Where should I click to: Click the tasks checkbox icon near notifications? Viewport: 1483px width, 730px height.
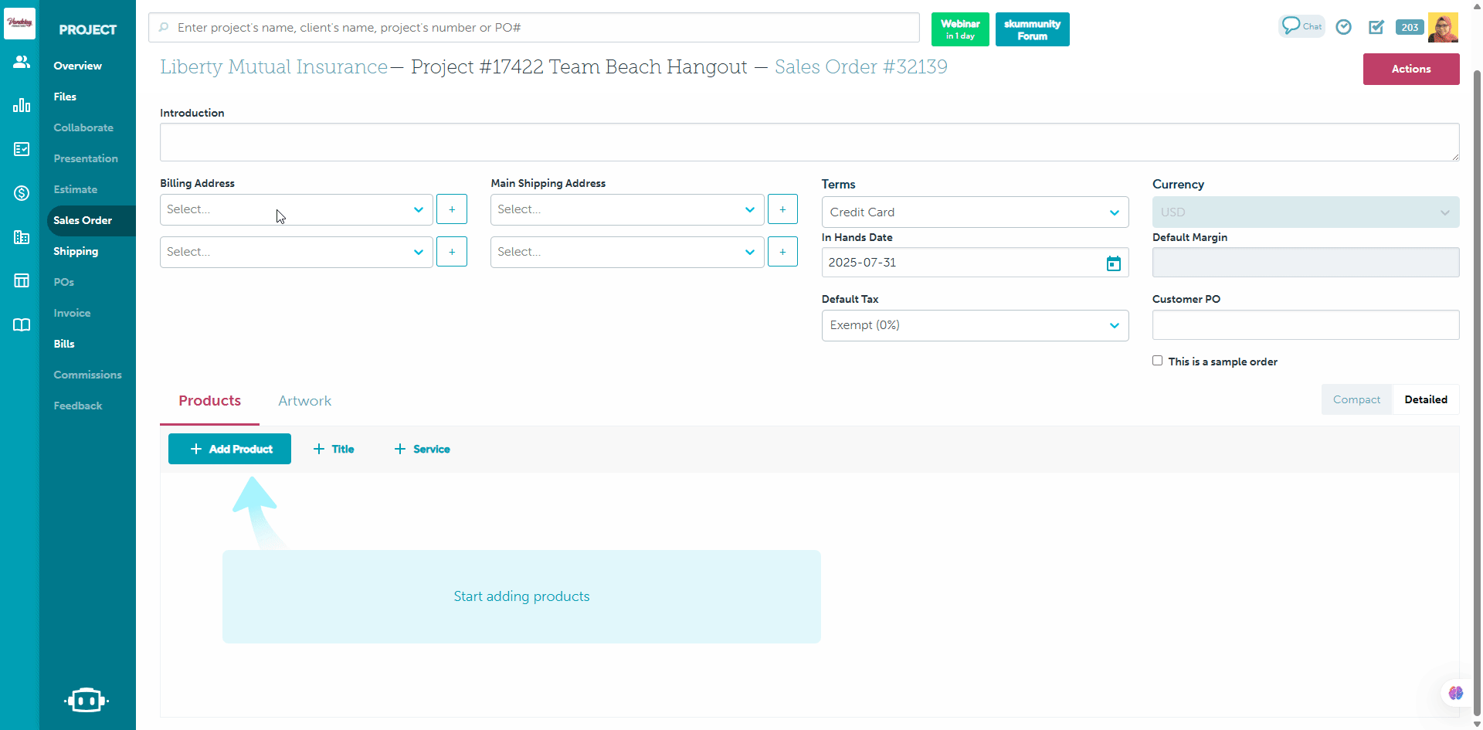coord(1376,27)
